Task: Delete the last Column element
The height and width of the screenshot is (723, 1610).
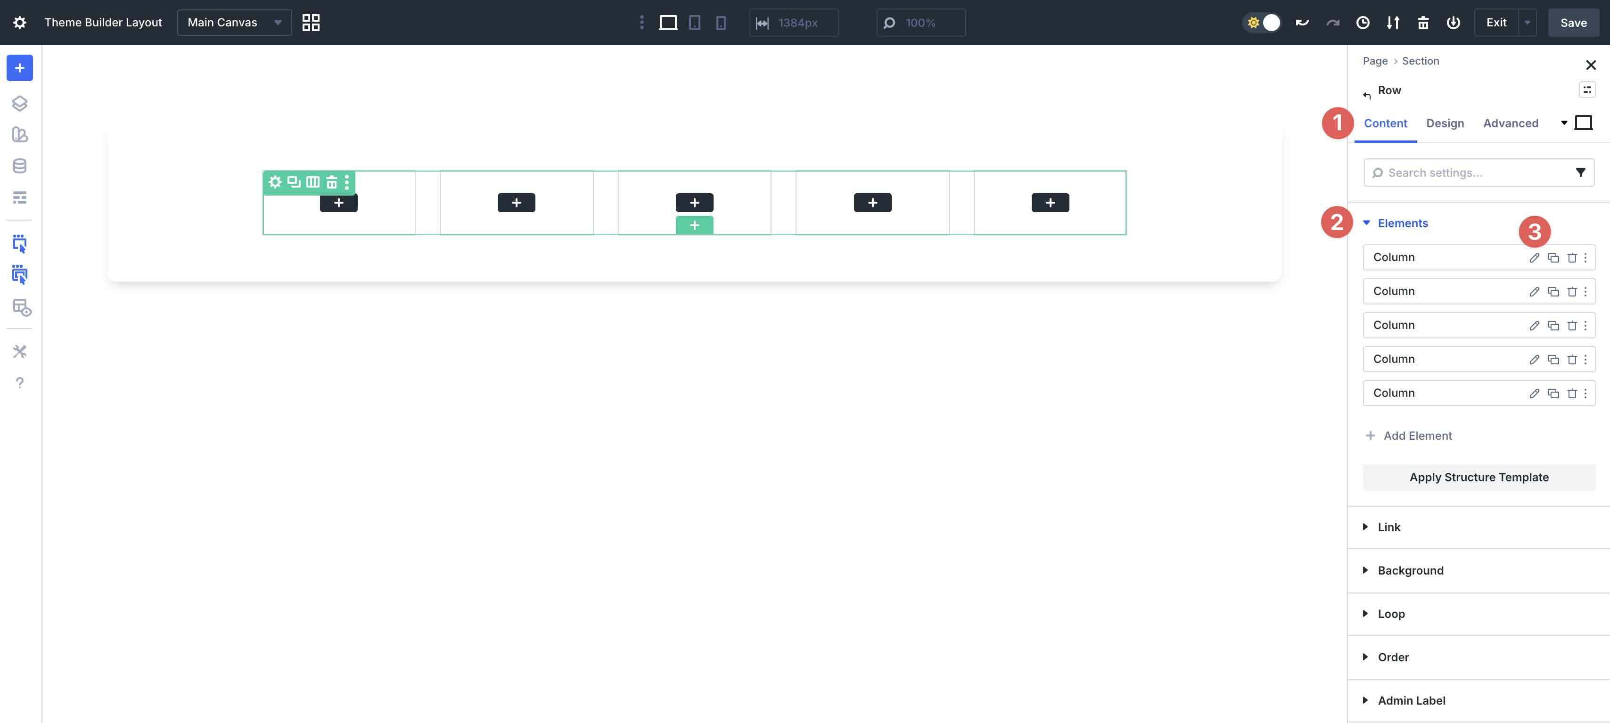Action: pyautogui.click(x=1572, y=393)
